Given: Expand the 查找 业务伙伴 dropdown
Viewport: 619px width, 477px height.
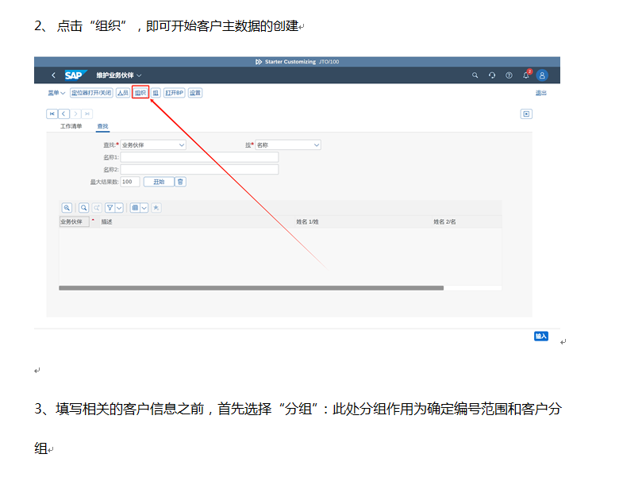Looking at the screenshot, I should 181,145.
